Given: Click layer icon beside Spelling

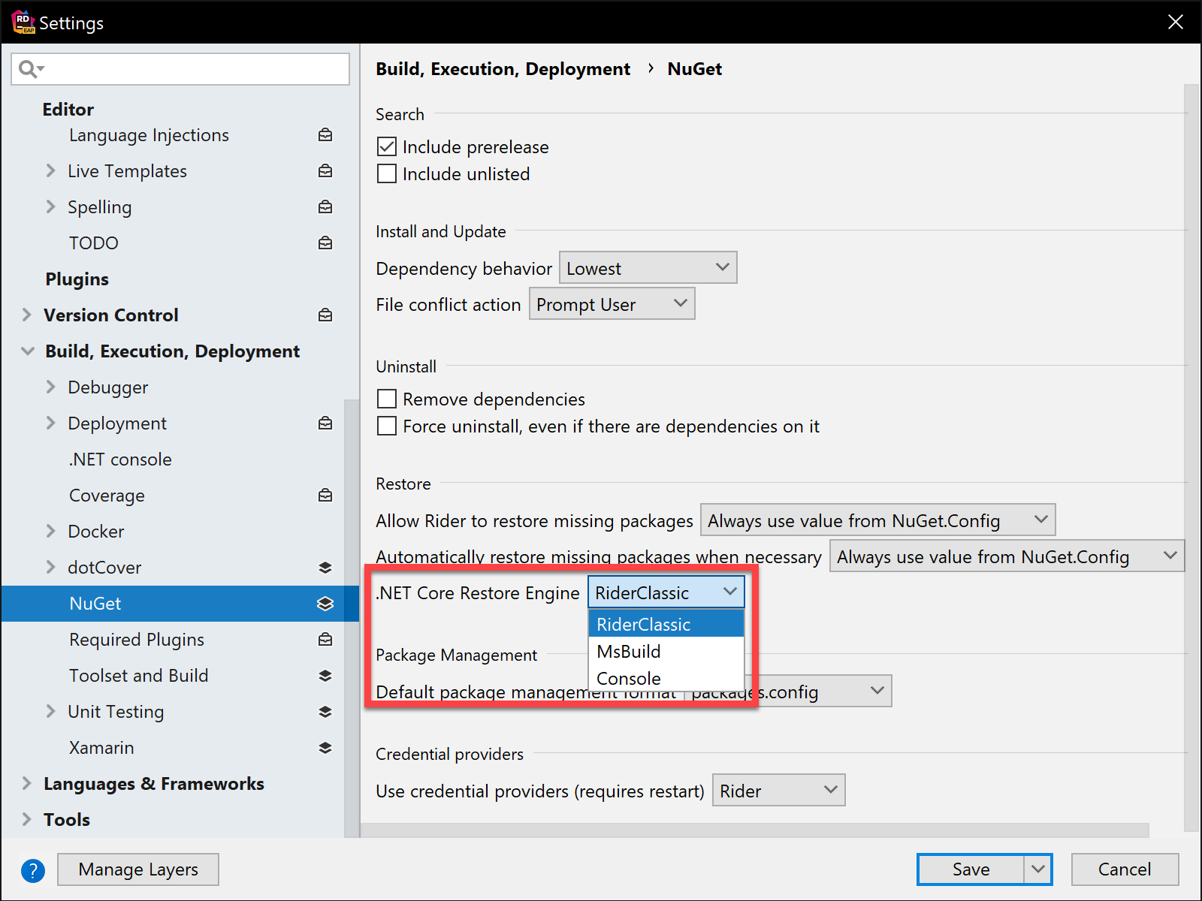Looking at the screenshot, I should point(325,207).
